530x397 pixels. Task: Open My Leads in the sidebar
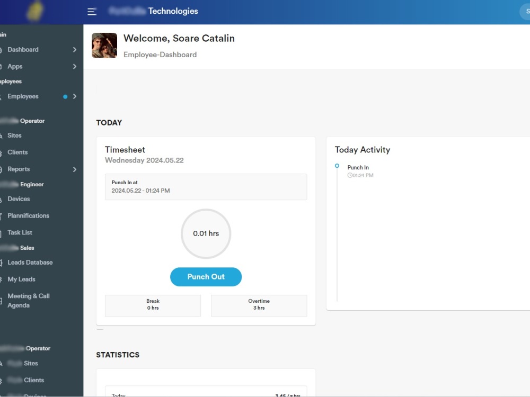click(x=21, y=279)
